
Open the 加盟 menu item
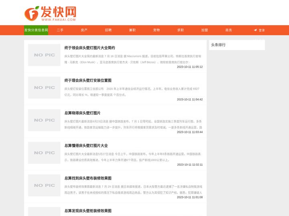[205, 30]
